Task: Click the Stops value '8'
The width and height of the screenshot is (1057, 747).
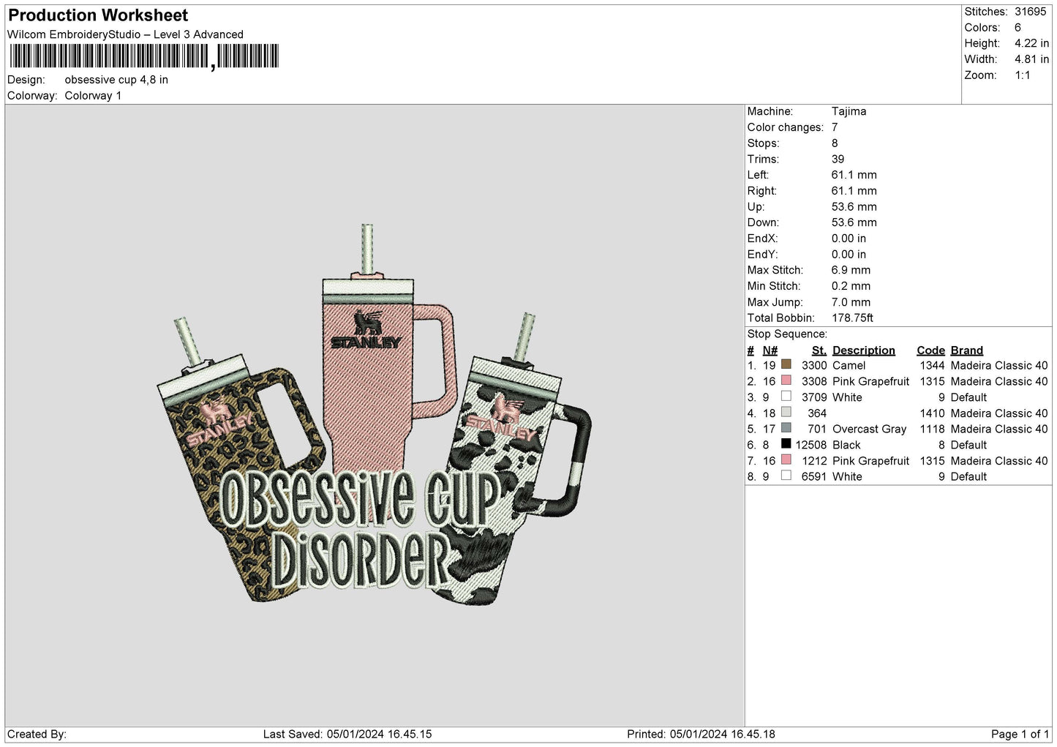Action: (835, 143)
